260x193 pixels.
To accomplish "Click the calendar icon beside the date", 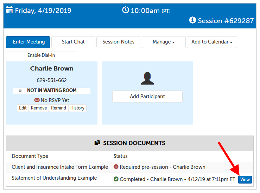I will 9,11.
